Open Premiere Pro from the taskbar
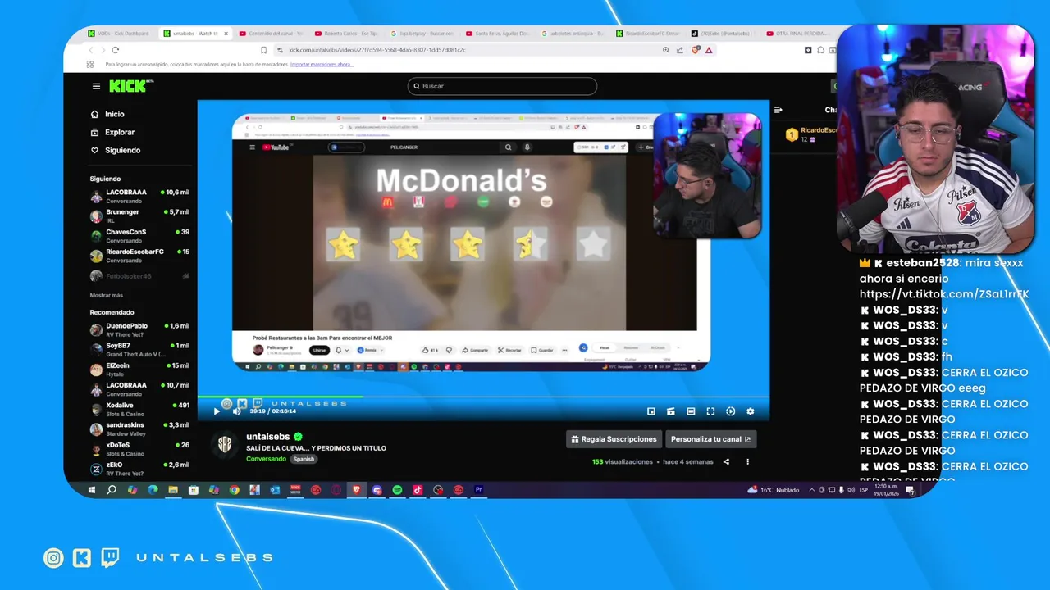Screen dimensions: 1050x590 tap(478, 490)
